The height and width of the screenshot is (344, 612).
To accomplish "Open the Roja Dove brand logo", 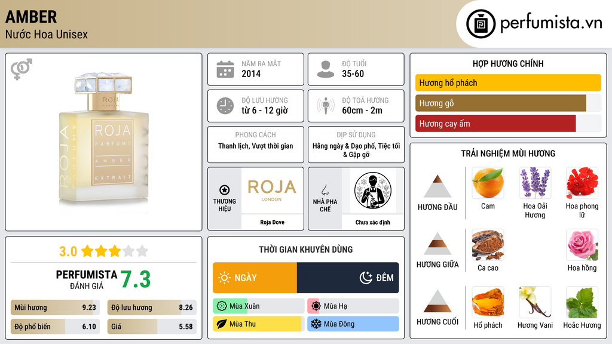I will click(x=272, y=191).
